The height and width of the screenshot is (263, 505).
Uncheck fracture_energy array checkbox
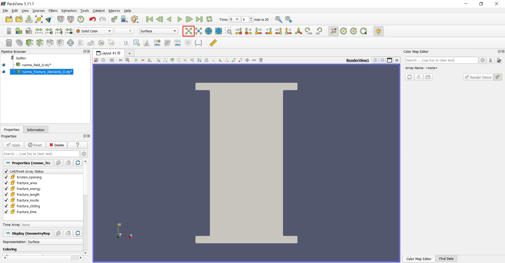tap(6, 189)
